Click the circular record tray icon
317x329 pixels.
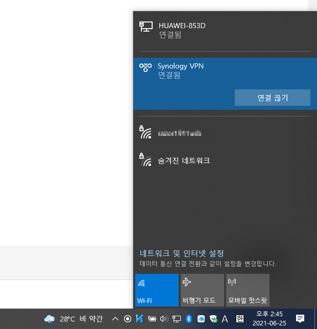tap(128, 319)
